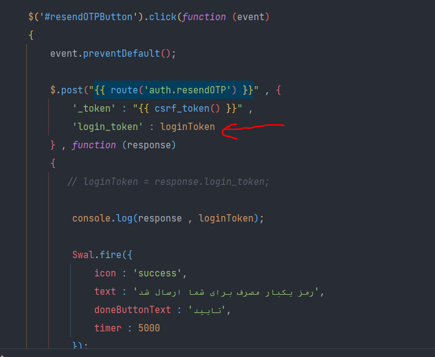Click the timer value 5000
This screenshot has height=357, width=435.
(x=149, y=328)
